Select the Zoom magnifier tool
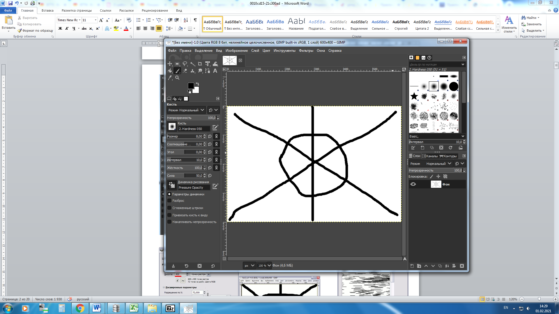The image size is (559, 314). (177, 78)
